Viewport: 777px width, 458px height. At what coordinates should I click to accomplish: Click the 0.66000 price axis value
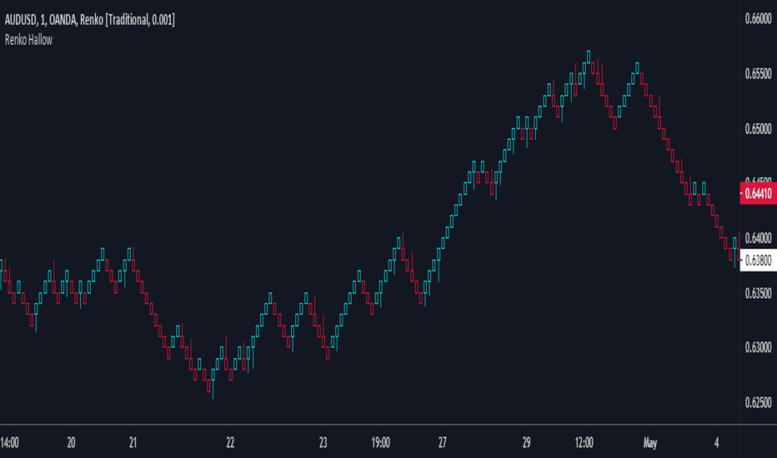(x=759, y=19)
